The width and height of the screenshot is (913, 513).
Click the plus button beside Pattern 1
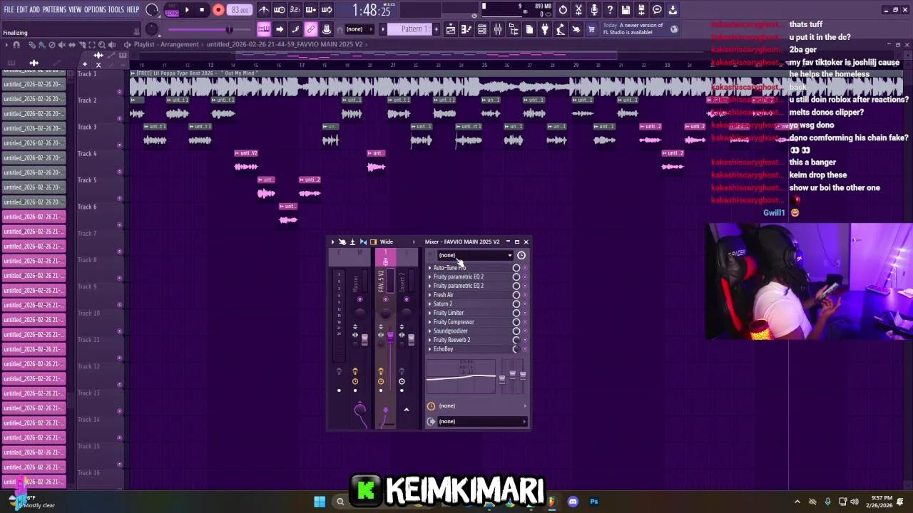point(437,29)
